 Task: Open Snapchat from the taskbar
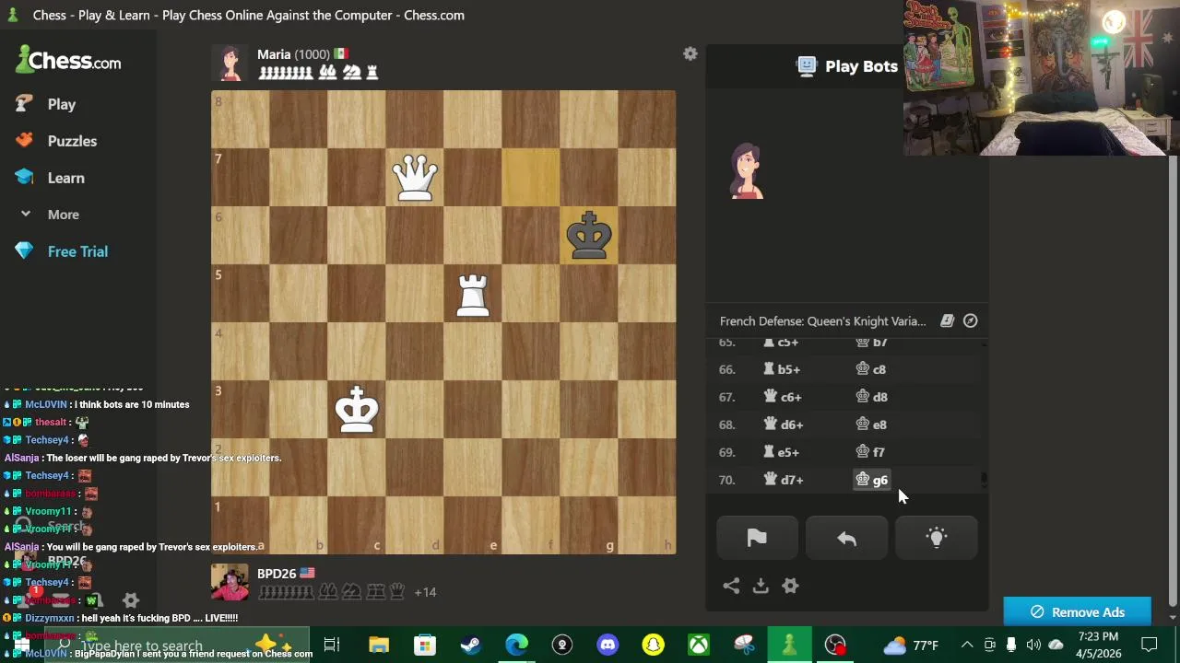tap(653, 645)
